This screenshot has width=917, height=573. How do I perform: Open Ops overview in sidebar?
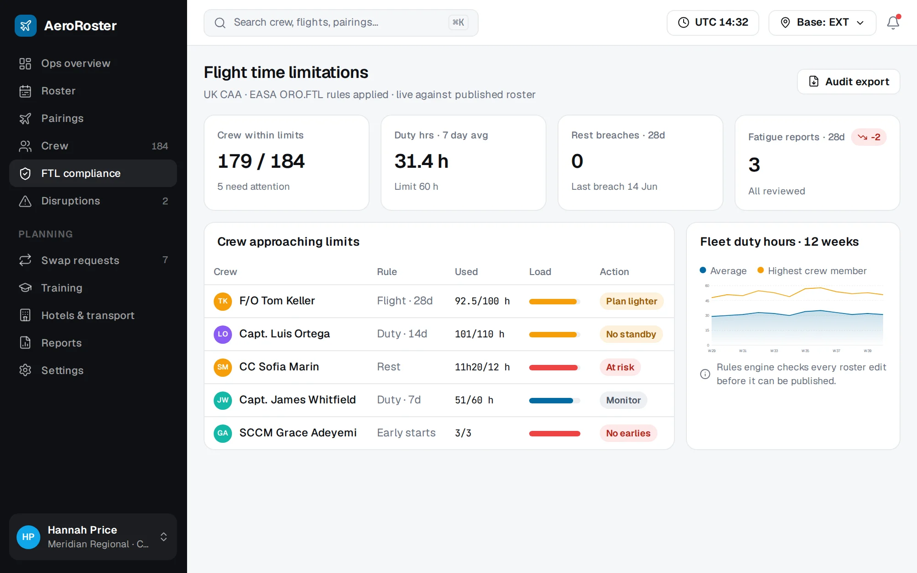(93, 63)
